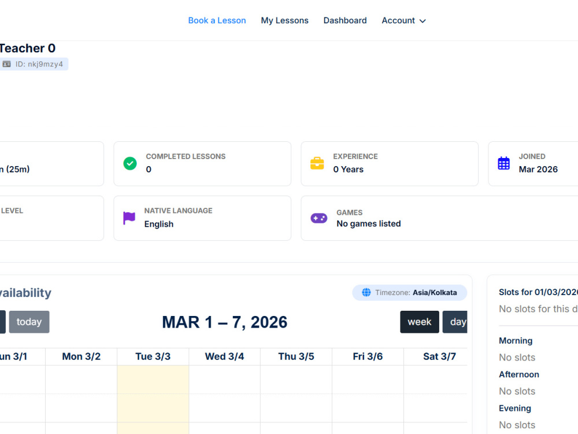The image size is (578, 434).
Task: Click the highlighted Tuesday calendar cell
Action: (153, 400)
